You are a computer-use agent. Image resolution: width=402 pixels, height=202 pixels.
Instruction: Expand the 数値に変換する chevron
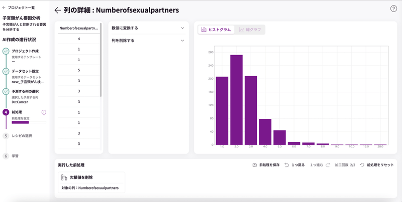tap(182, 28)
